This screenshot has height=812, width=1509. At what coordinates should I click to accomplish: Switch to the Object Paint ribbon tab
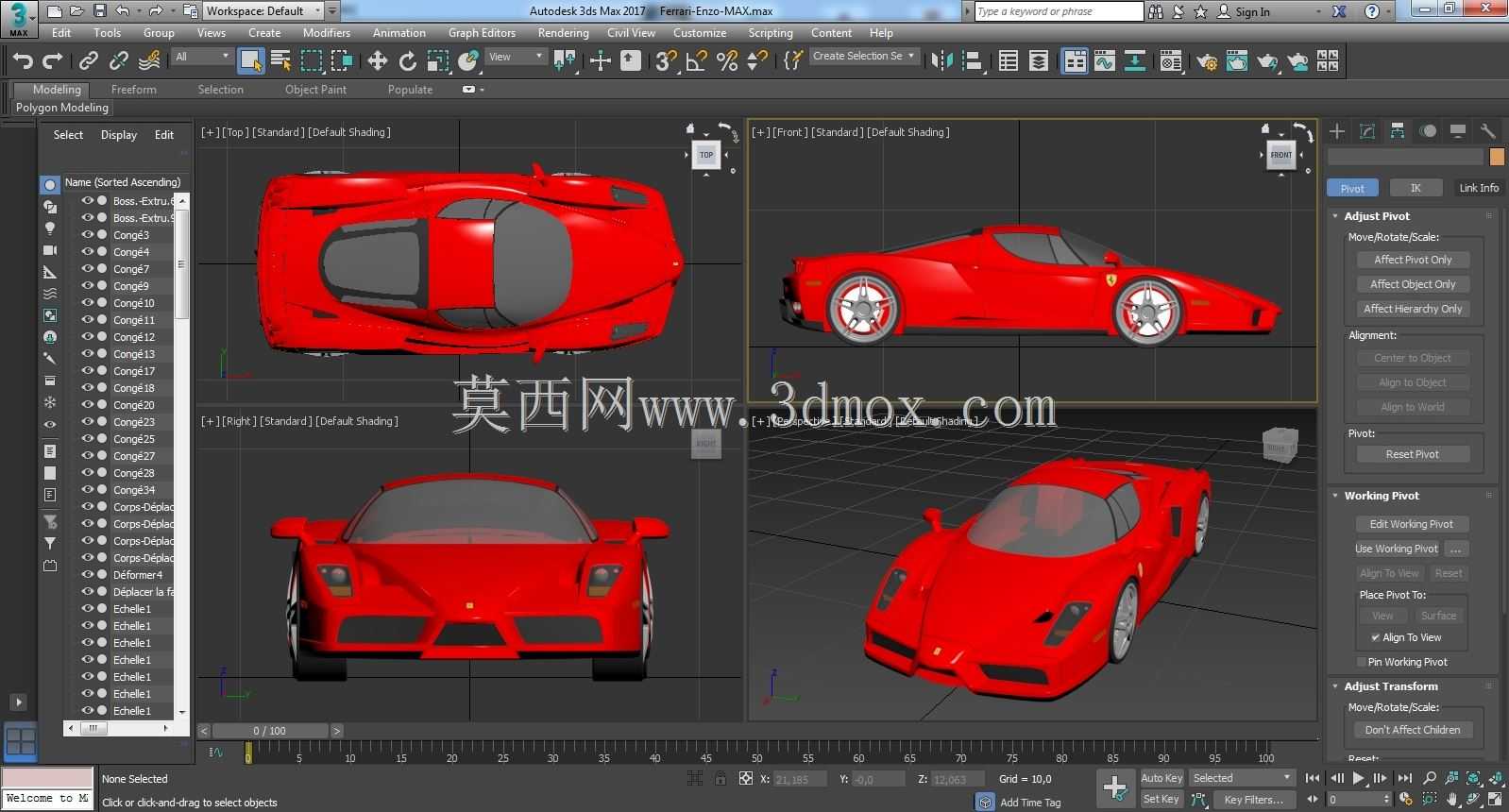(315, 90)
